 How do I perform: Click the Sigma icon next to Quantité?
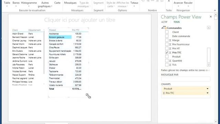tap(170, 61)
